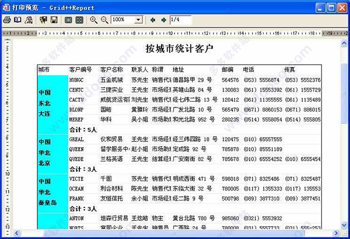
Task: Go to the previous page
Action: [152, 20]
